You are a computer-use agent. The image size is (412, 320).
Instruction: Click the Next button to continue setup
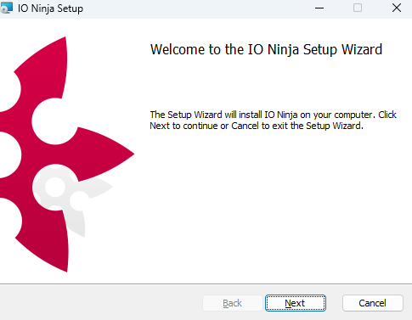tap(296, 303)
